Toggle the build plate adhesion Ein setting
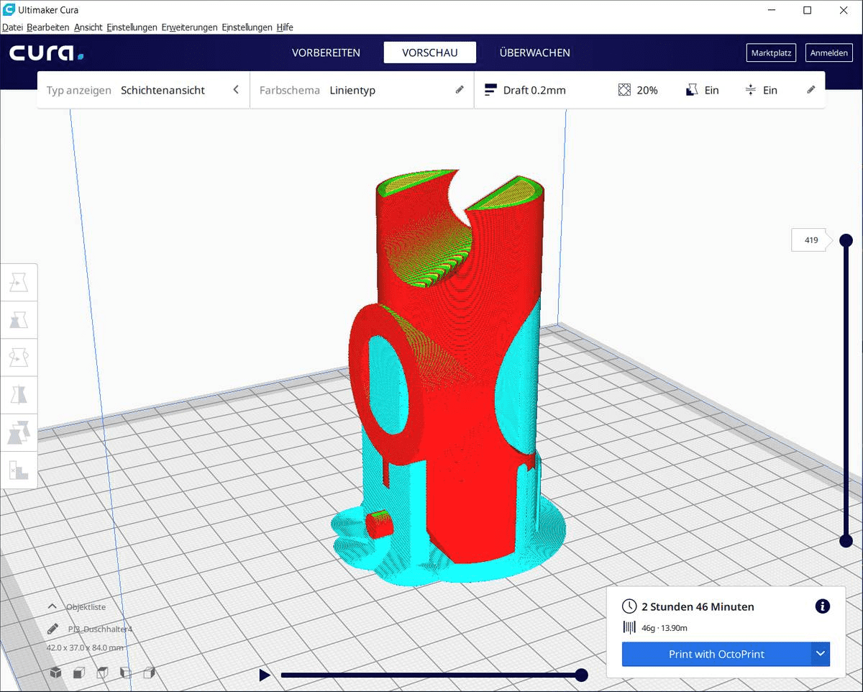The height and width of the screenshot is (692, 863). pyautogui.click(x=762, y=90)
